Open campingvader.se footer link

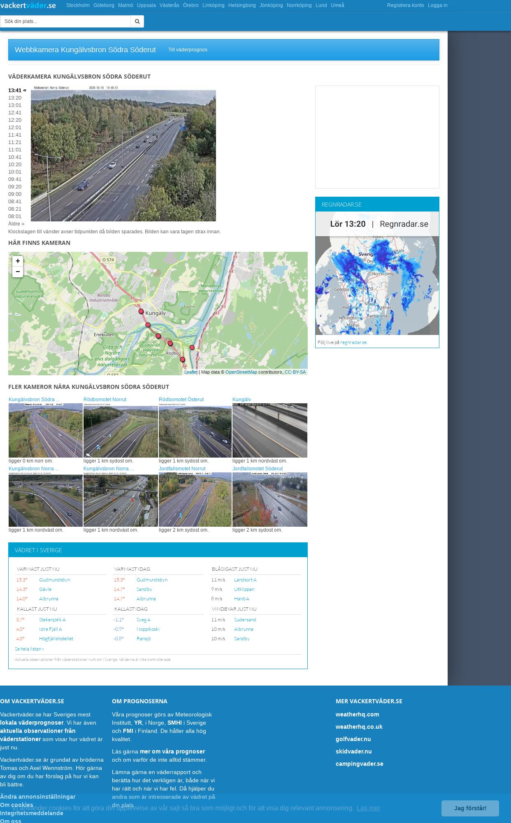(359, 764)
